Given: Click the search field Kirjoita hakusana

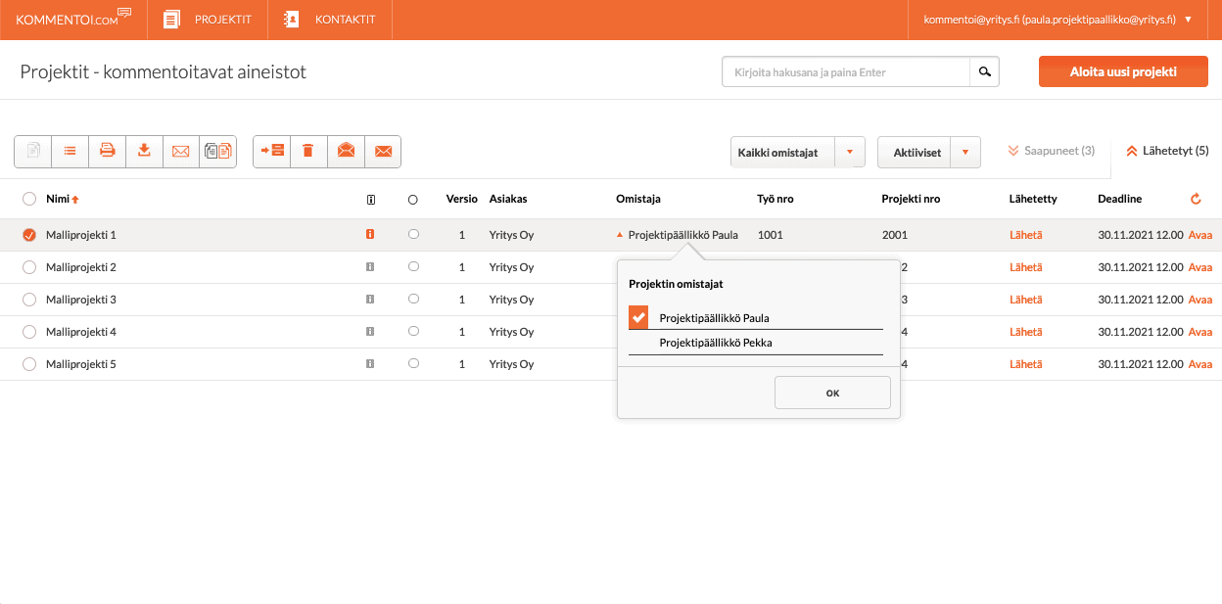Looking at the screenshot, I should (x=846, y=72).
